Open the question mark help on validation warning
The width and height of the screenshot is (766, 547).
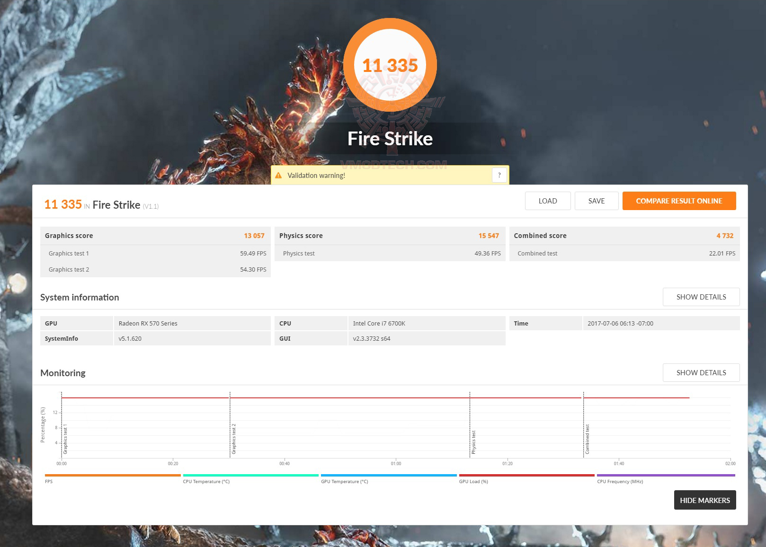click(x=499, y=175)
